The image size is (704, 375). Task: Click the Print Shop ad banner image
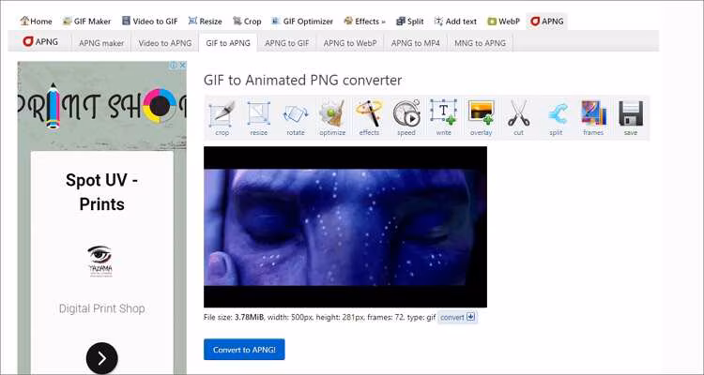102,106
